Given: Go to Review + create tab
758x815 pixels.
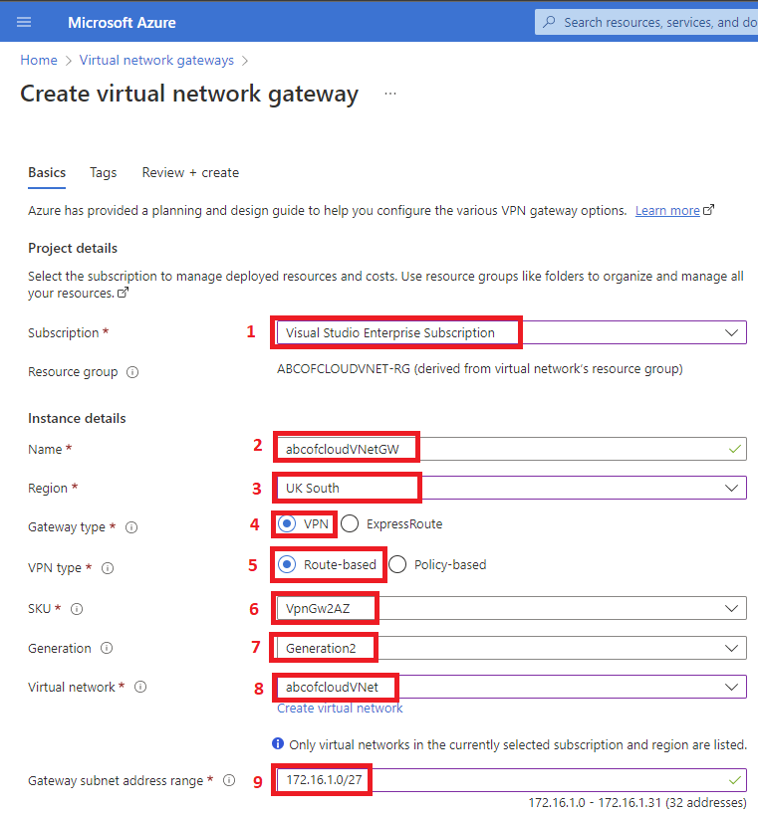Looking at the screenshot, I should (x=190, y=172).
